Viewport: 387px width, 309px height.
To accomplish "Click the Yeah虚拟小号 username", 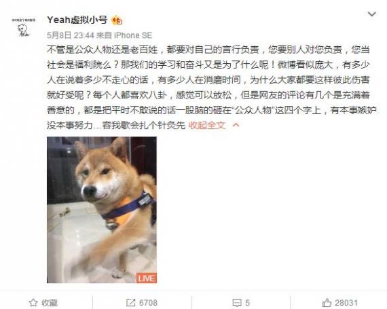I will tap(77, 20).
